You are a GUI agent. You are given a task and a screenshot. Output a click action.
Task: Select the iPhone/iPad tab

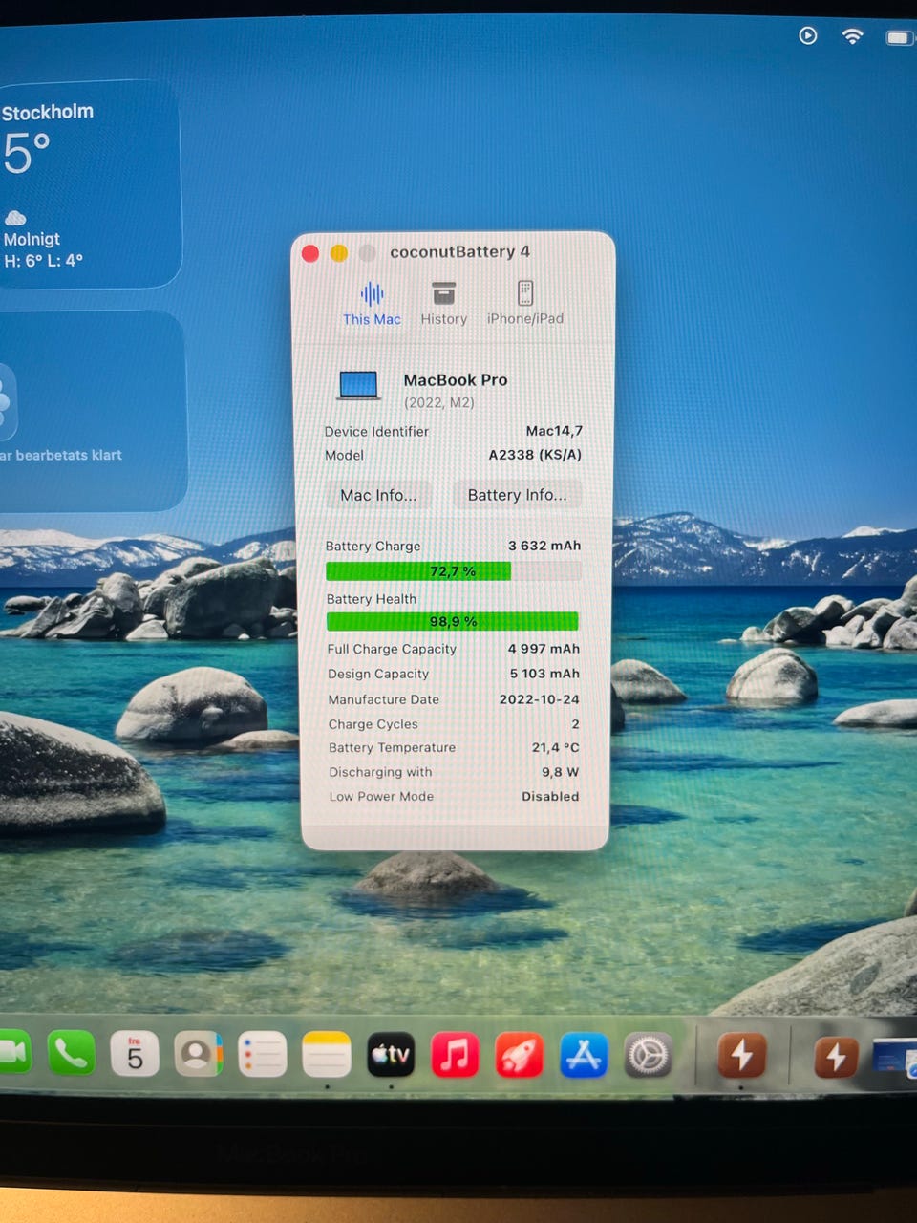click(x=524, y=304)
